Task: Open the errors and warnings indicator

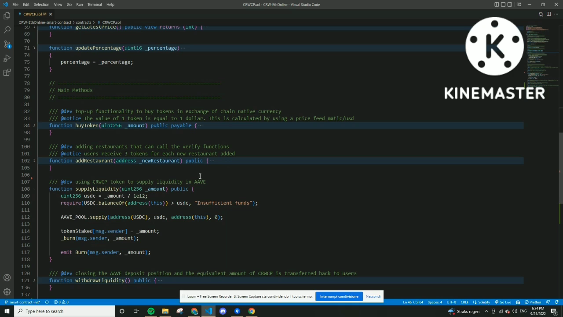Action: (61, 302)
